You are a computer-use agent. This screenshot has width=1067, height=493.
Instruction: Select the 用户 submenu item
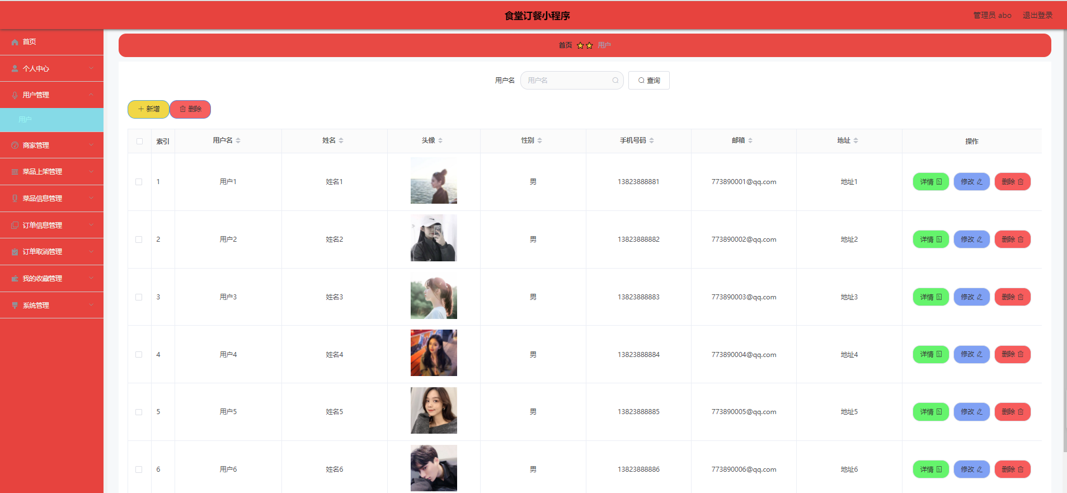click(x=51, y=120)
